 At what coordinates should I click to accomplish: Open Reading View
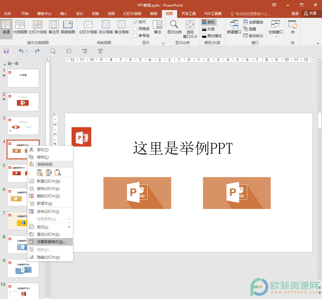click(68, 27)
